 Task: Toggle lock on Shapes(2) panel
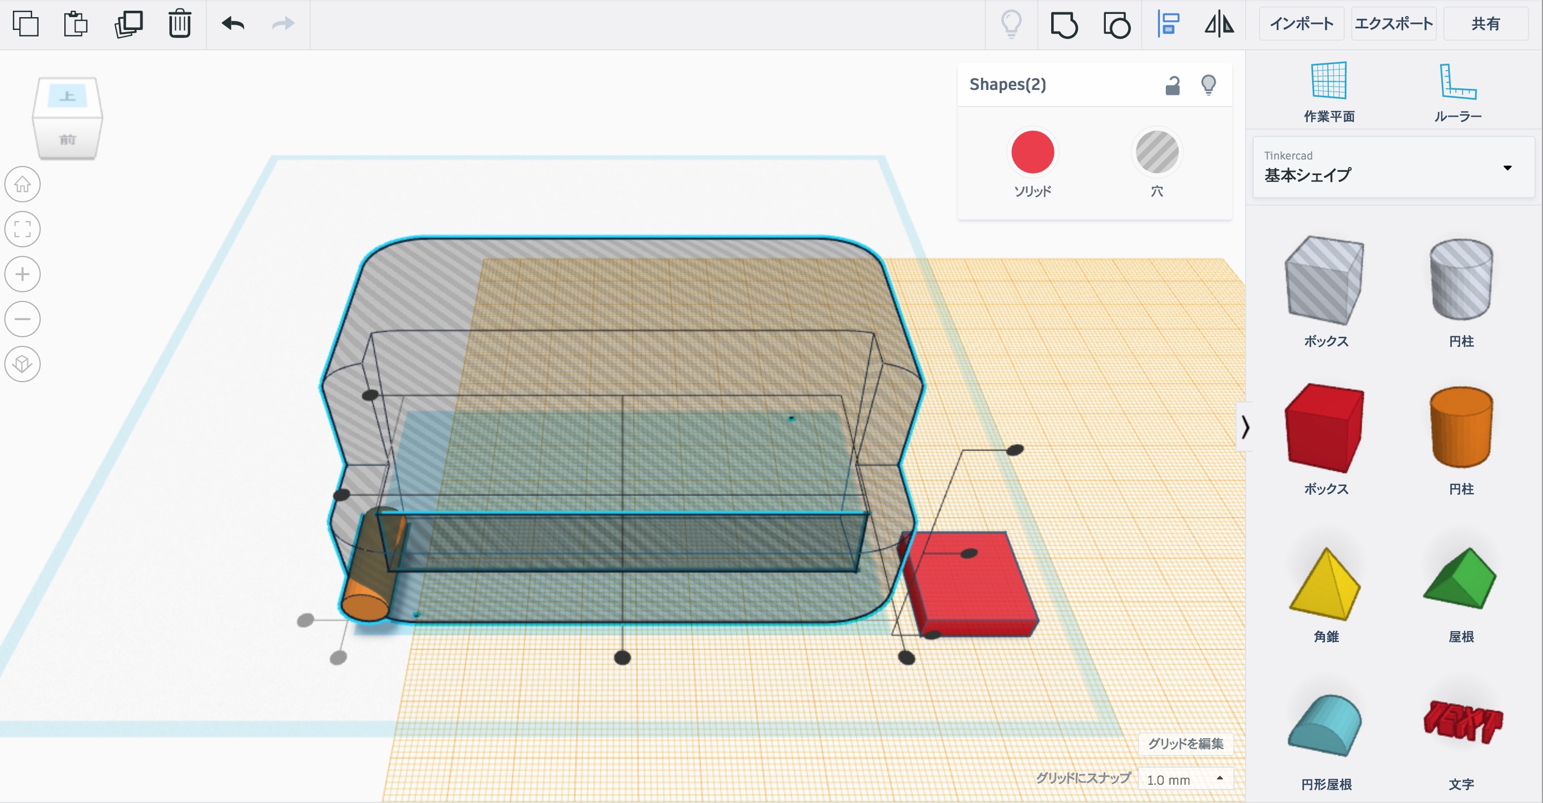pos(1172,86)
